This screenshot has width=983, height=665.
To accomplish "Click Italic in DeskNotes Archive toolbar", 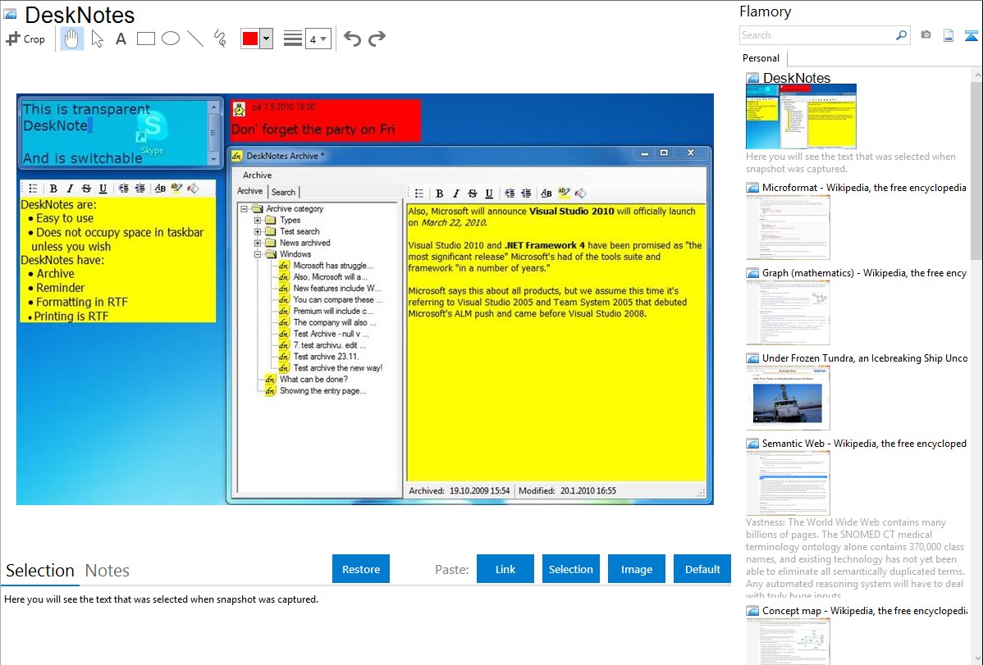I will coord(455,194).
